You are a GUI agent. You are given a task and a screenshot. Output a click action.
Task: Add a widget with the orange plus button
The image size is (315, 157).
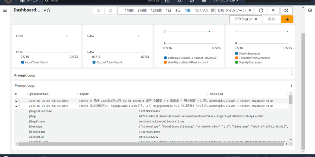[287, 19]
